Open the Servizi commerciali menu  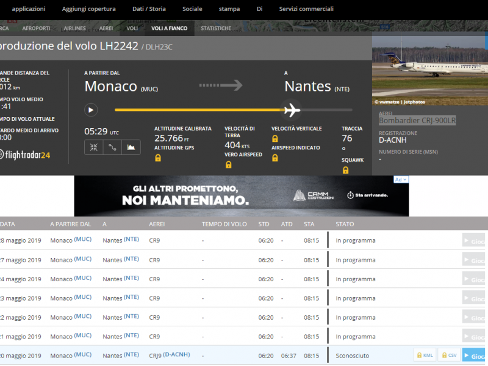pyautogui.click(x=306, y=9)
